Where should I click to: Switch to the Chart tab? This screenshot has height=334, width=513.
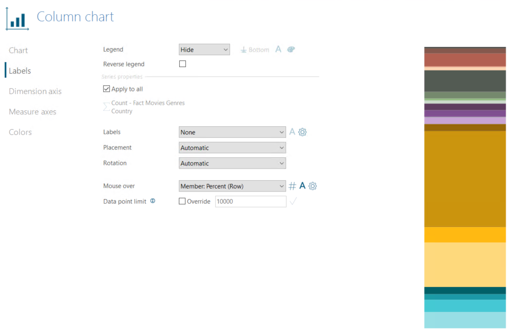pyautogui.click(x=18, y=51)
